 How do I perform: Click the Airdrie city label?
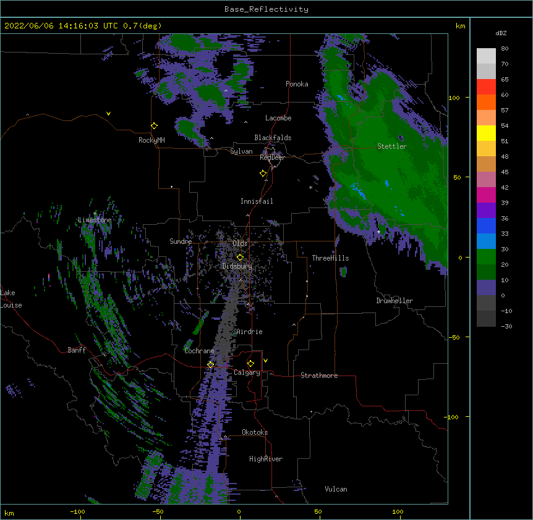[x=249, y=332]
